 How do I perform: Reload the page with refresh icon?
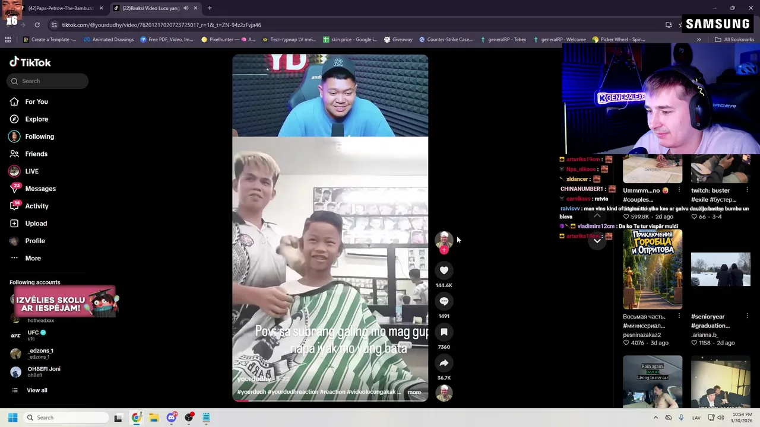coord(37,25)
